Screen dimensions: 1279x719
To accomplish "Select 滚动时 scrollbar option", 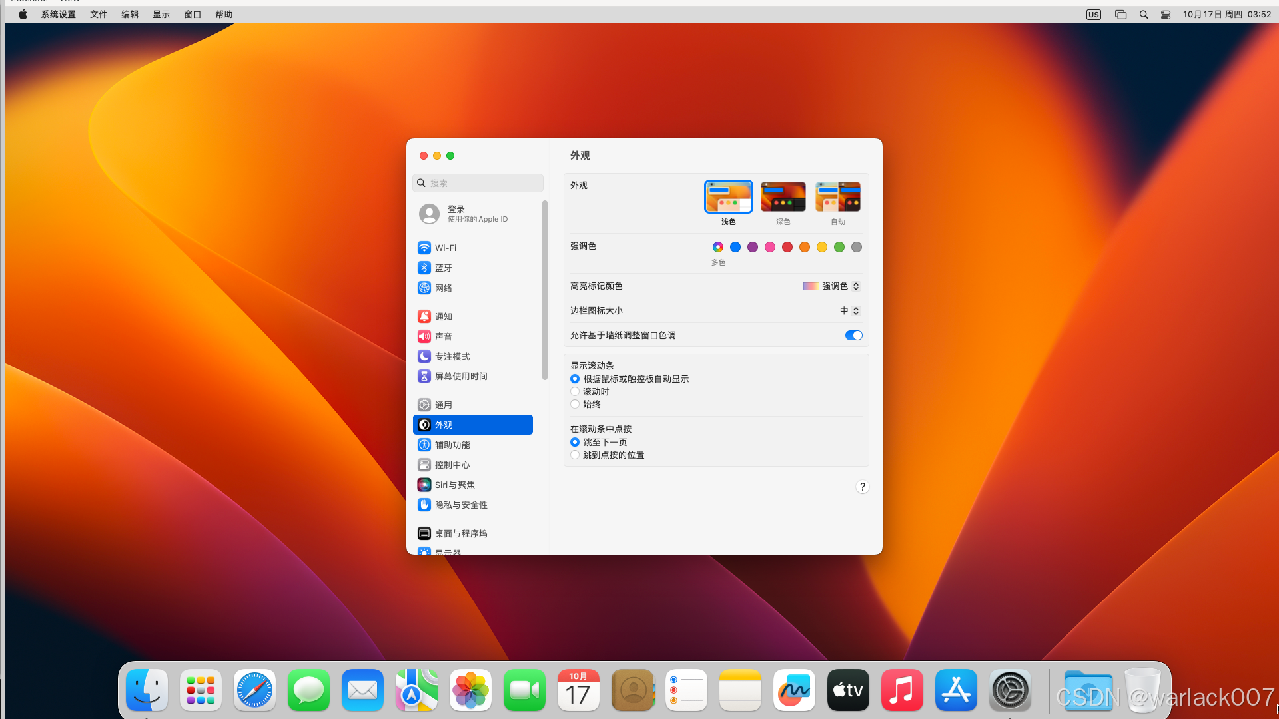I will point(575,391).
